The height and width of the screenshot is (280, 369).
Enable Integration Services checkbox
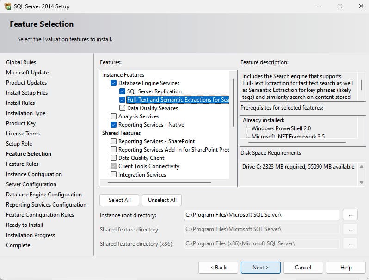pyautogui.click(x=114, y=175)
